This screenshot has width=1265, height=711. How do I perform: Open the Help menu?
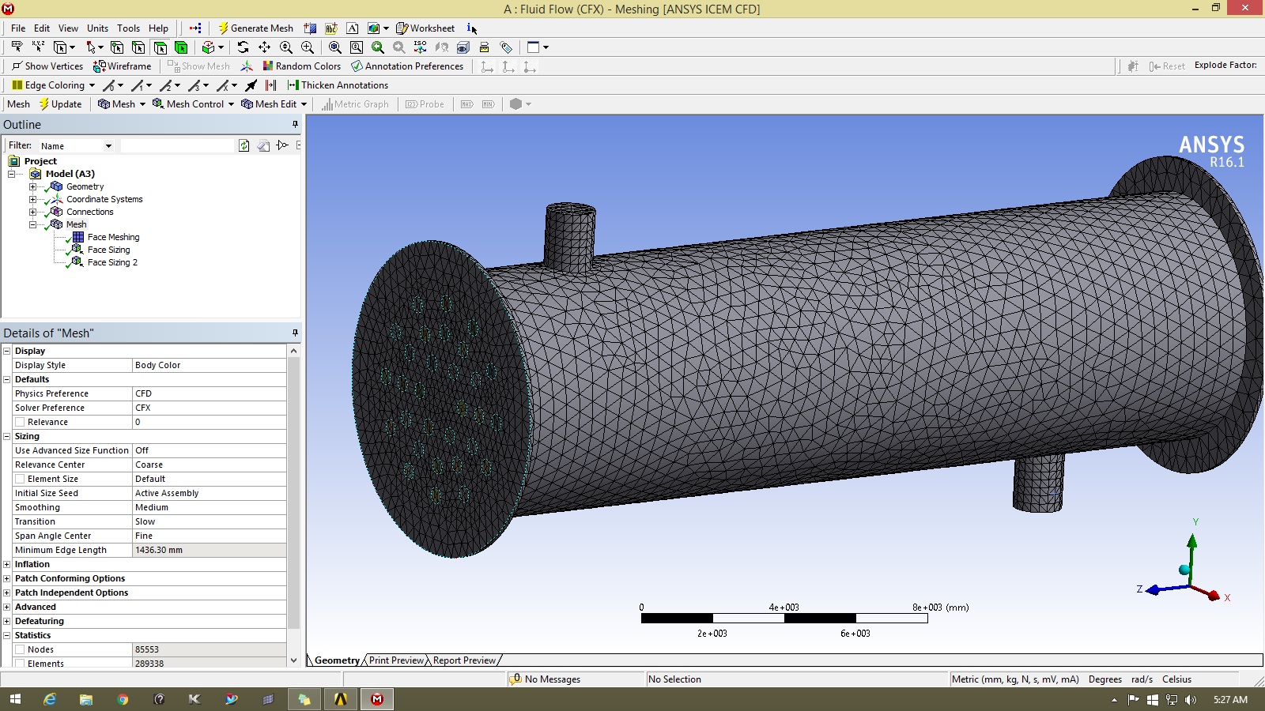pyautogui.click(x=158, y=28)
